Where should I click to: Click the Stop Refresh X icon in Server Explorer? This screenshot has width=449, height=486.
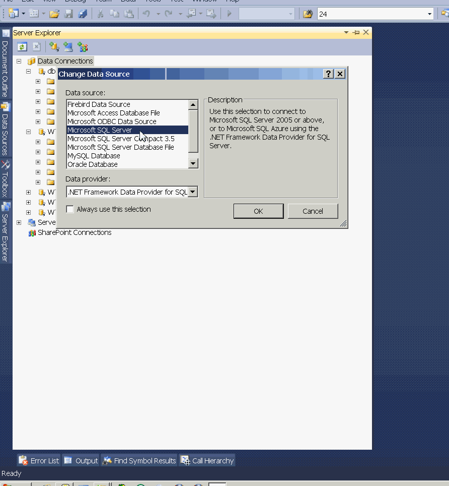[x=37, y=47]
